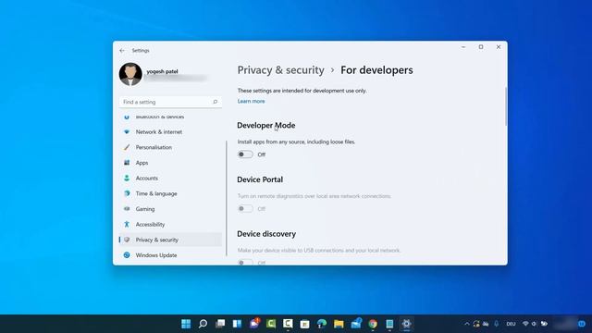Viewport: 592px width, 333px height.
Task: Click the Learn more link
Action: (251, 101)
